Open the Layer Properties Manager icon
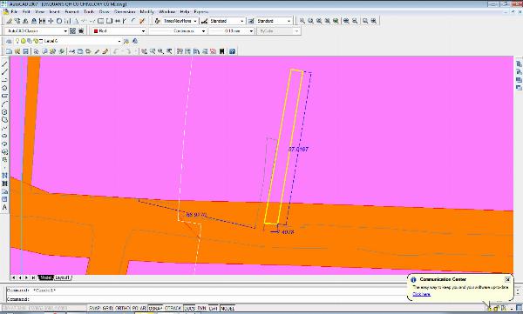The image size is (523, 314). (9, 41)
